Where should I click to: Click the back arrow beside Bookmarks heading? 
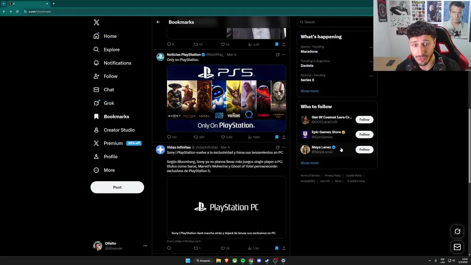tap(158, 22)
